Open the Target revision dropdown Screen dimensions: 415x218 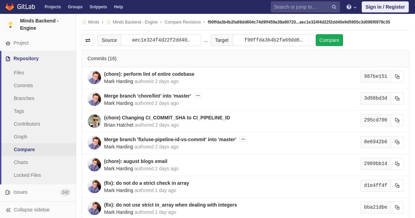point(273,40)
